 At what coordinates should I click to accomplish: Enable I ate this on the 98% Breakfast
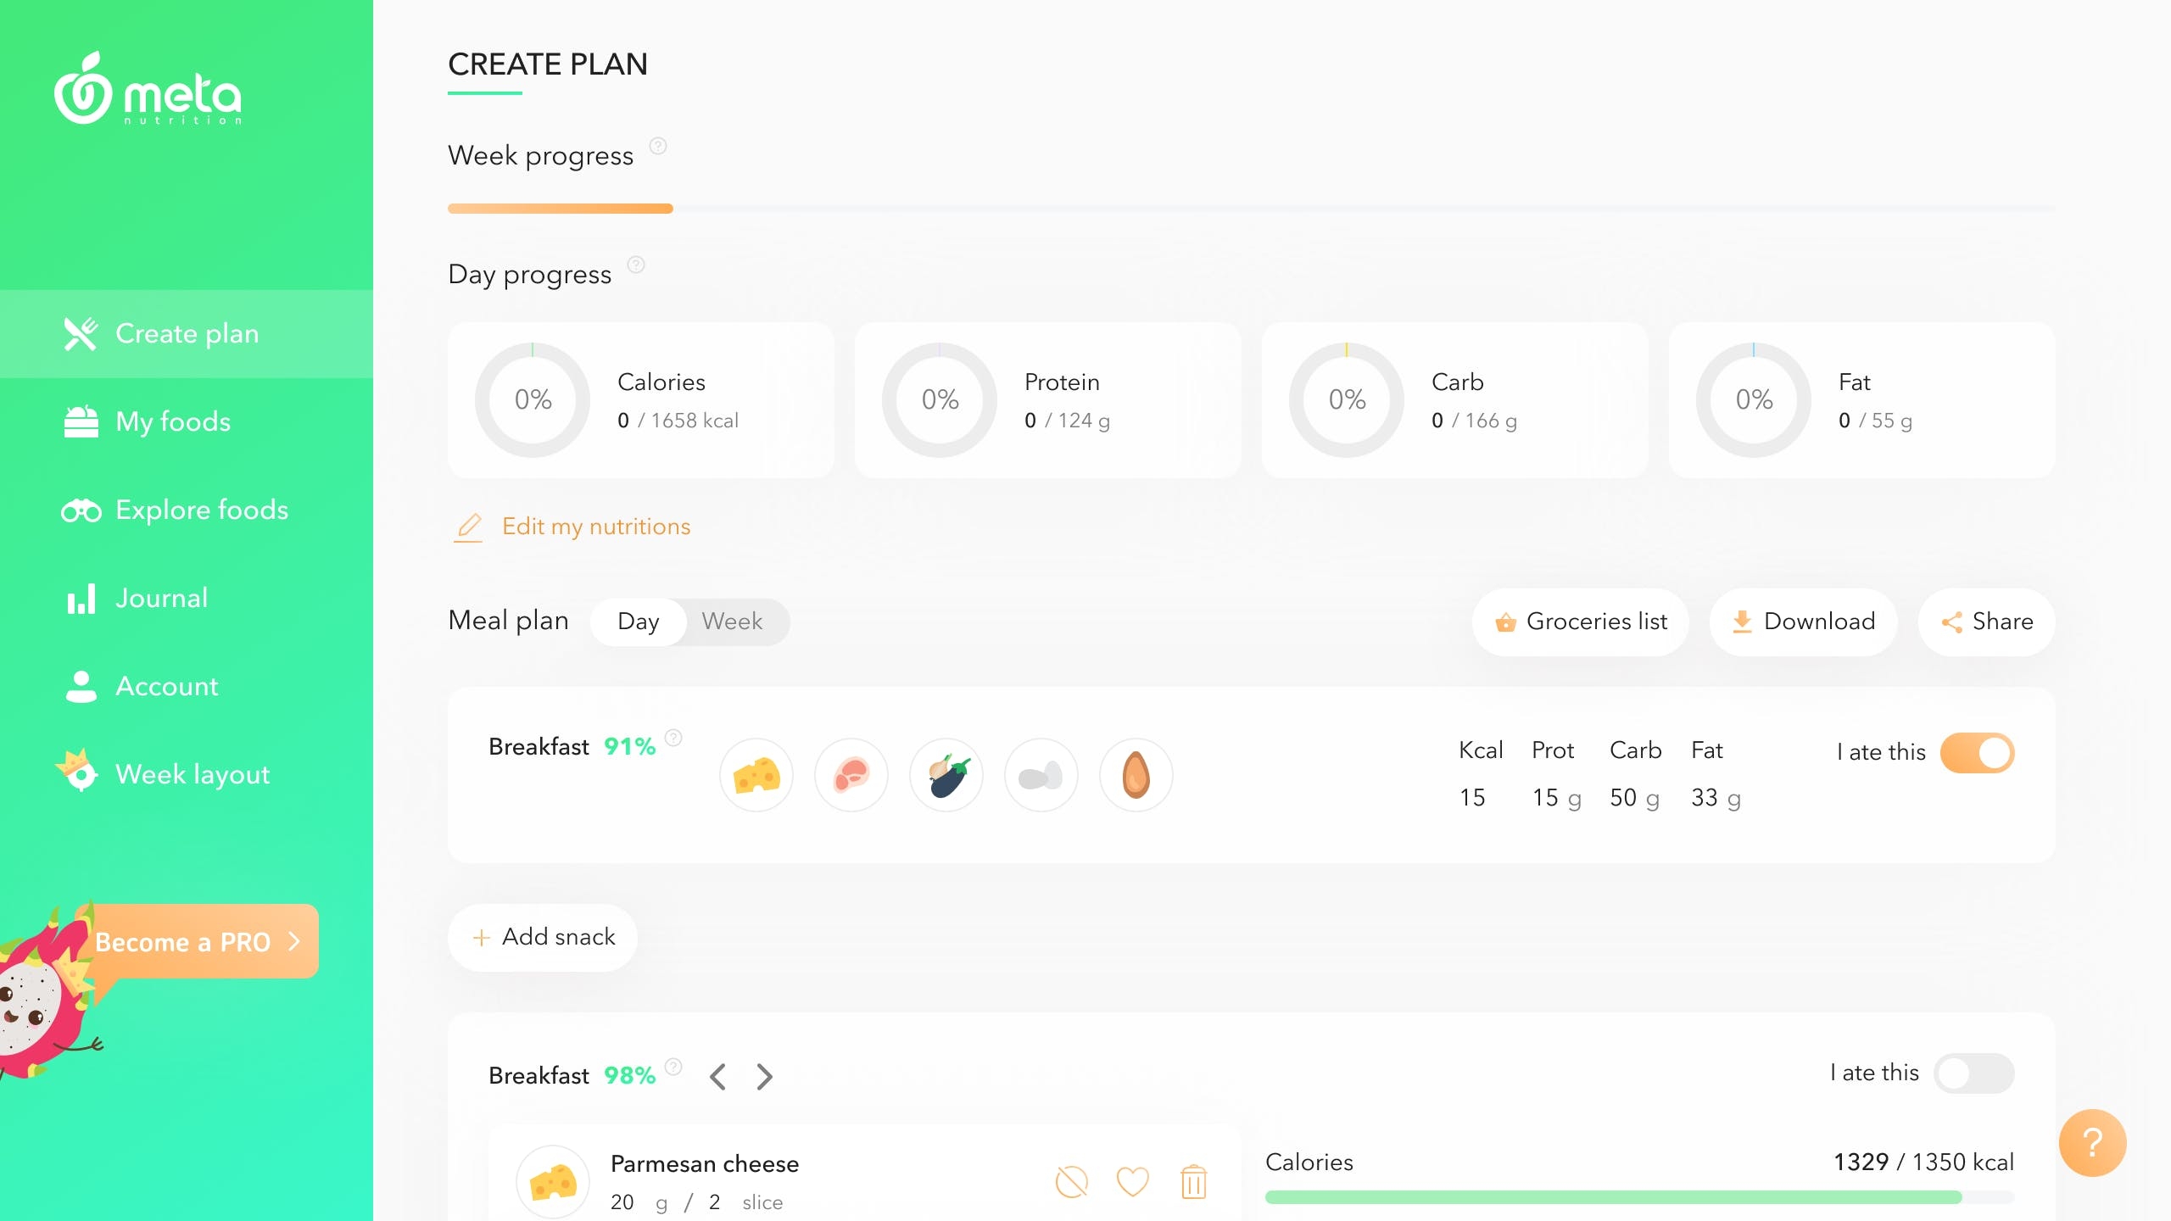pyautogui.click(x=1973, y=1073)
